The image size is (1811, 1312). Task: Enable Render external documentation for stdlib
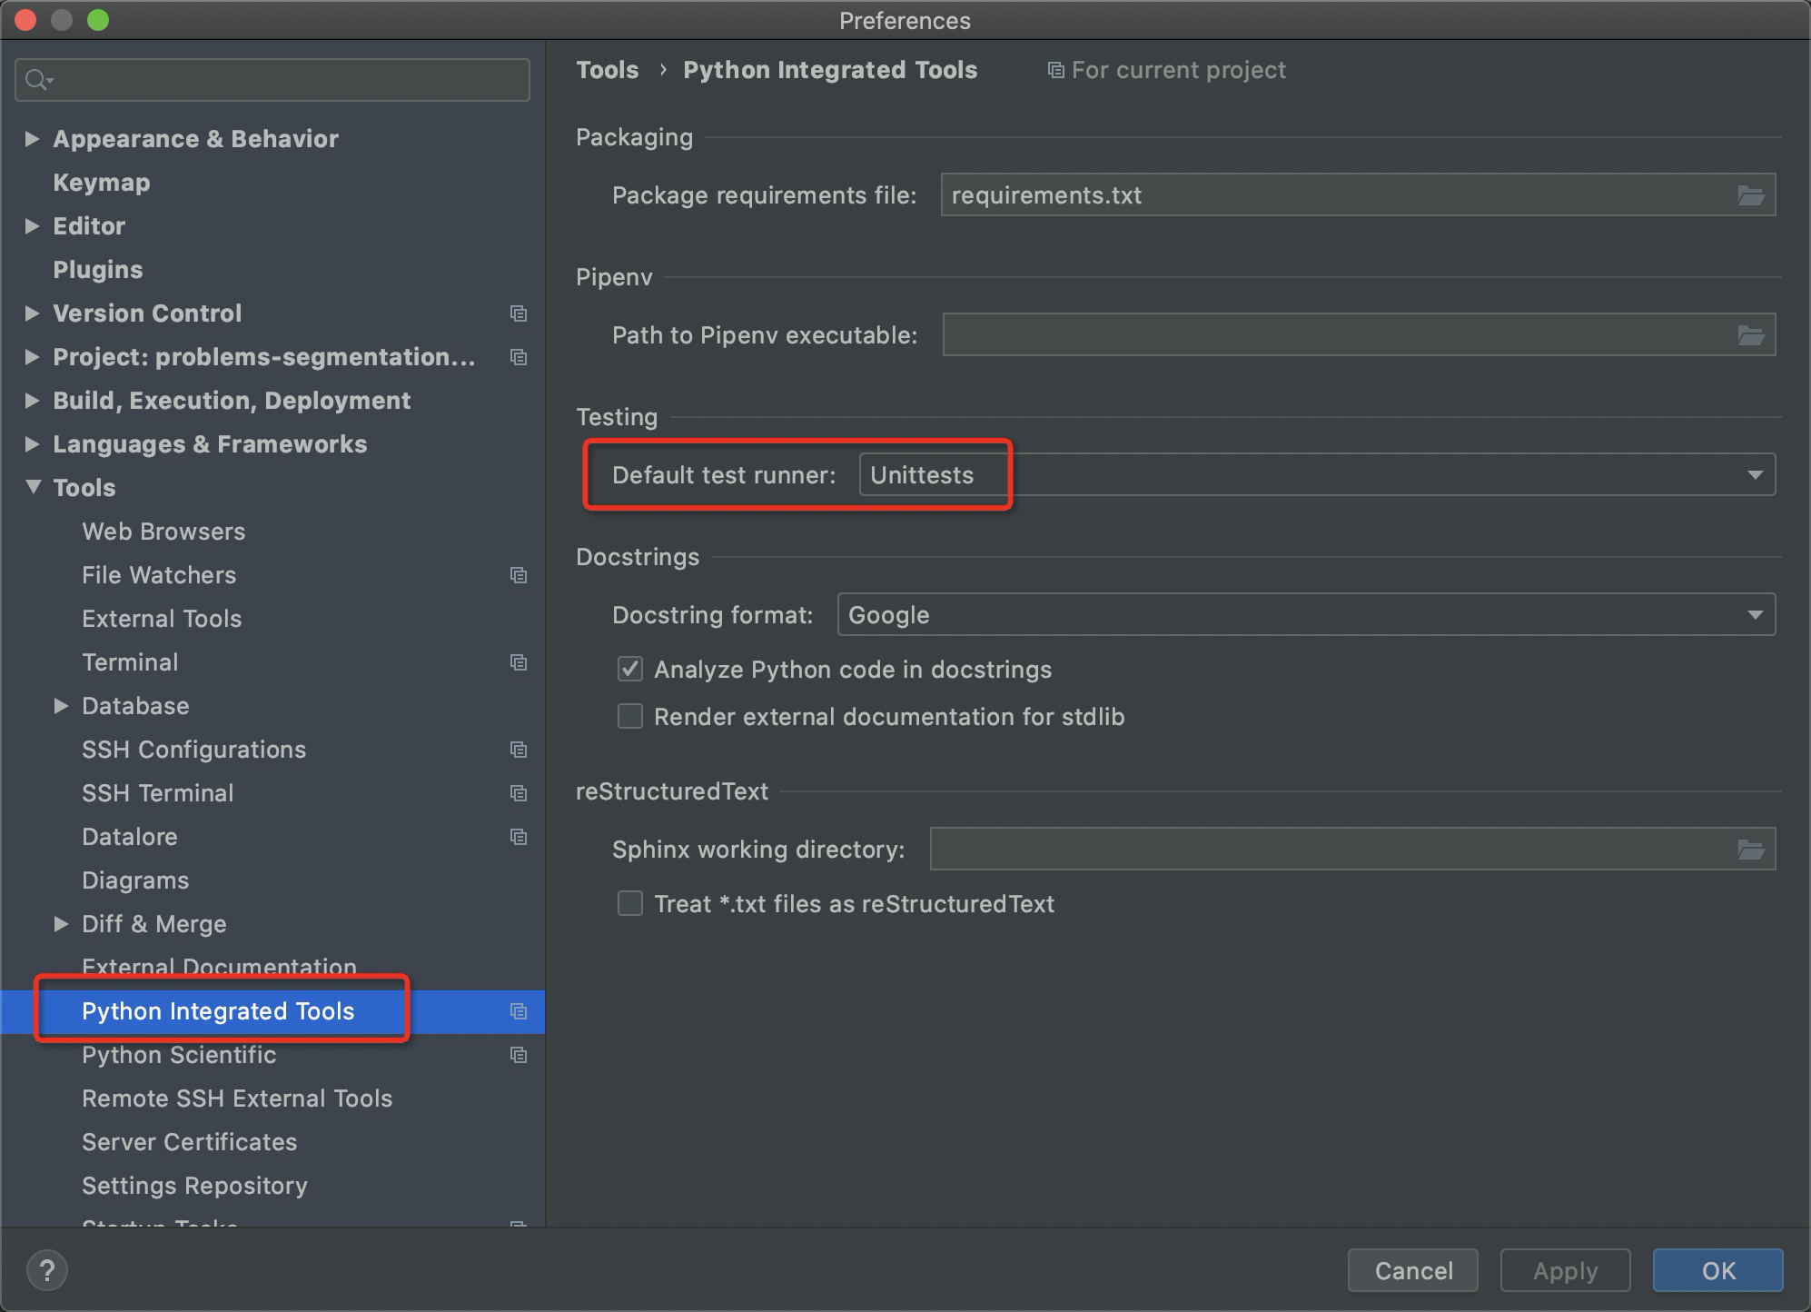point(629,716)
